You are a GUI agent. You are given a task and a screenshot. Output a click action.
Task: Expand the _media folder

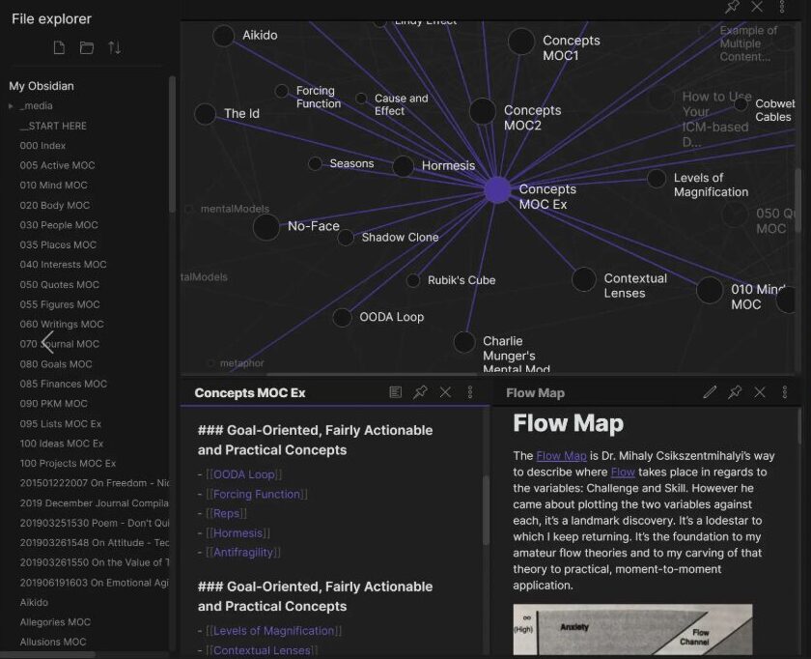pos(11,106)
